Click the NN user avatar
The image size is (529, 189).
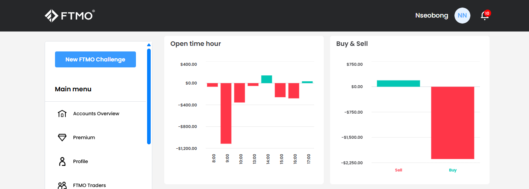(462, 16)
